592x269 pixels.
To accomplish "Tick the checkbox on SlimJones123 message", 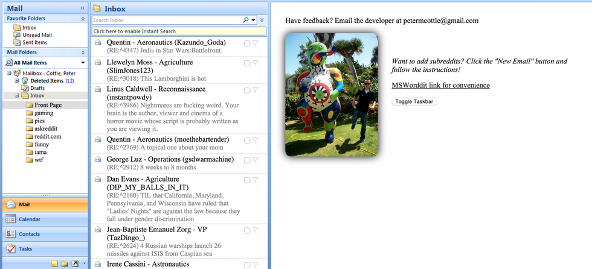I will point(247,64).
